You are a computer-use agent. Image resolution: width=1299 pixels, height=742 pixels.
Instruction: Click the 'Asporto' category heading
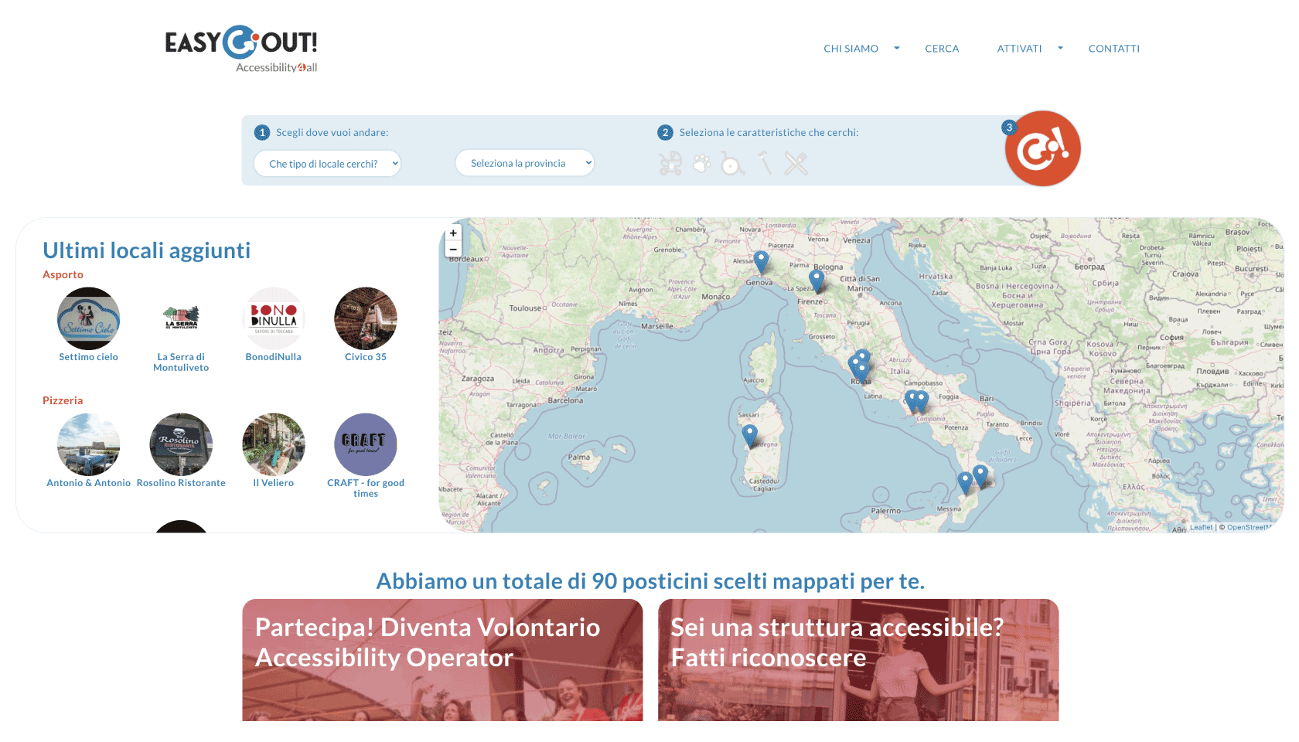tap(63, 274)
